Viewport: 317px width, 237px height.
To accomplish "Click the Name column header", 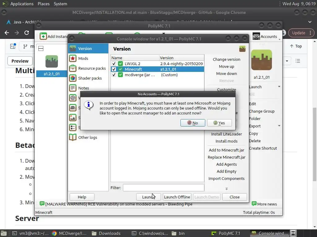I will (135, 58).
